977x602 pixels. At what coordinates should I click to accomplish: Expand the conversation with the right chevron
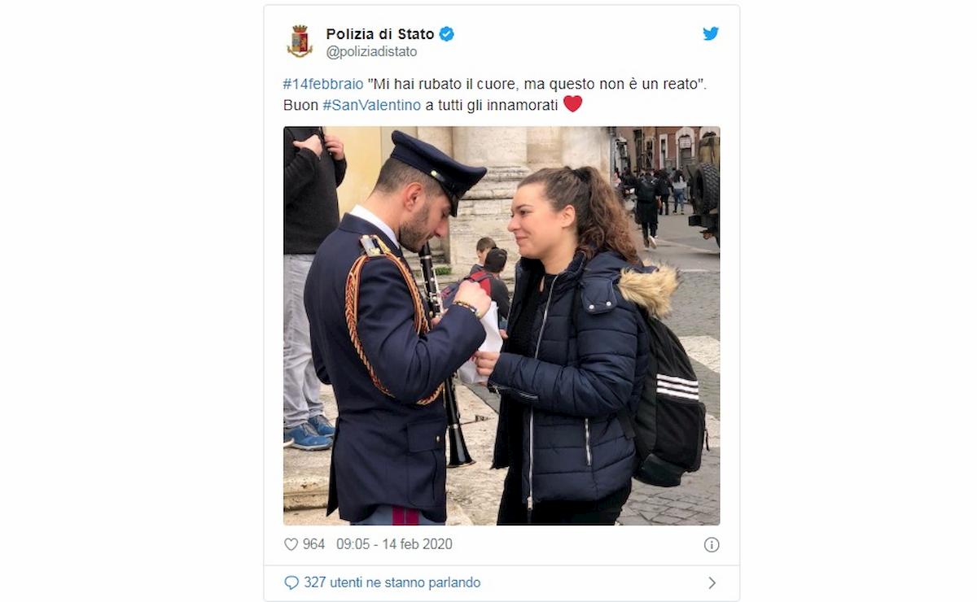pyautogui.click(x=712, y=582)
